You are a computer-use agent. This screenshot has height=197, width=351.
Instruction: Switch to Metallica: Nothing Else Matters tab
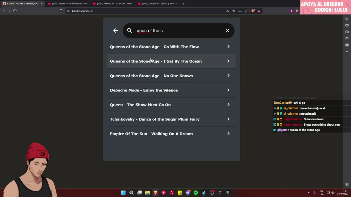68,4
